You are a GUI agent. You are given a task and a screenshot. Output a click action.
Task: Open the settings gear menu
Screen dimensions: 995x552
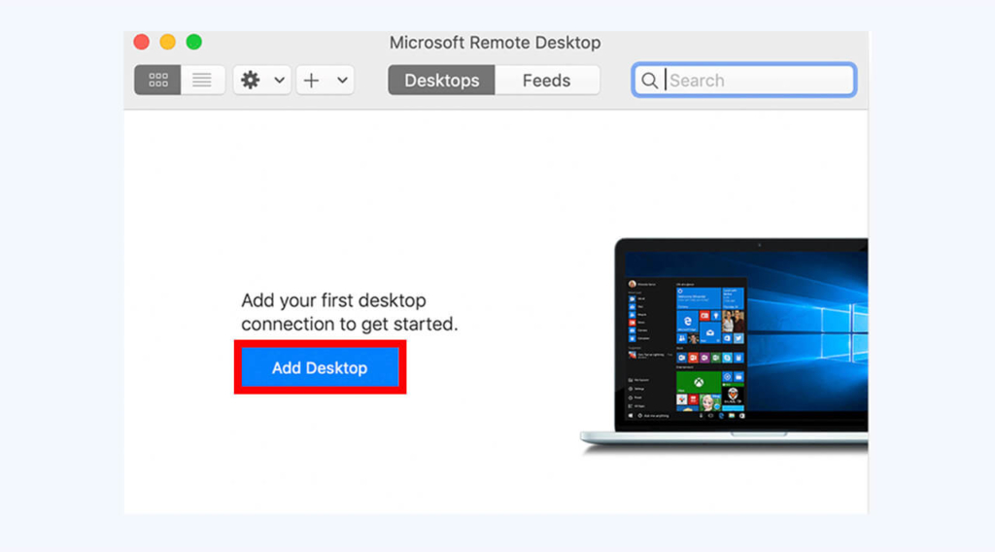[251, 80]
